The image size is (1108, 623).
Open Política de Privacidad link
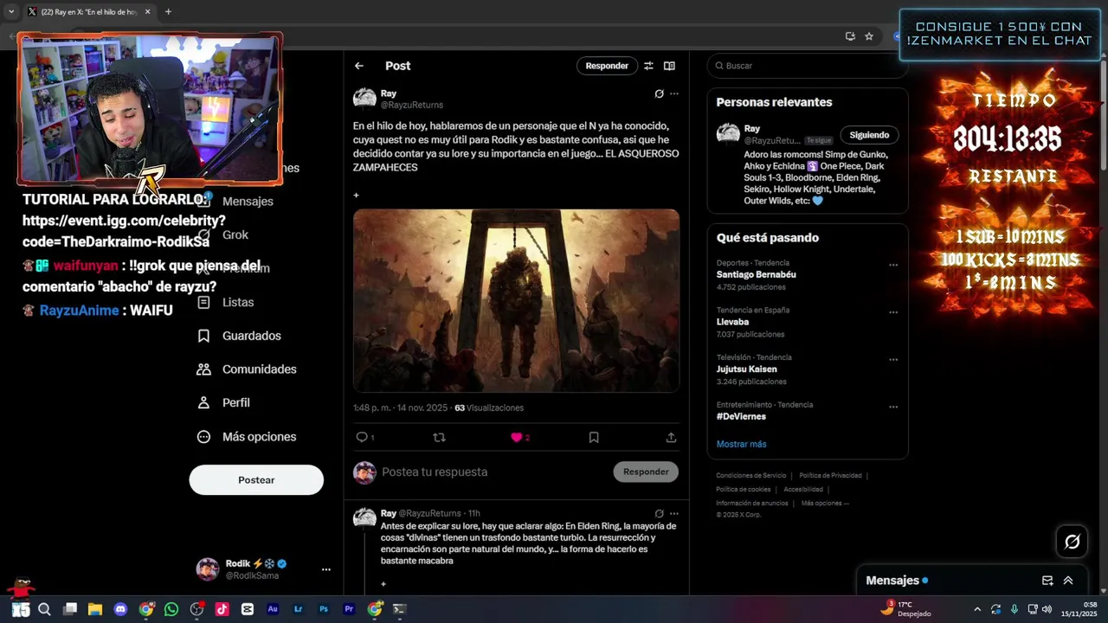pyautogui.click(x=830, y=475)
